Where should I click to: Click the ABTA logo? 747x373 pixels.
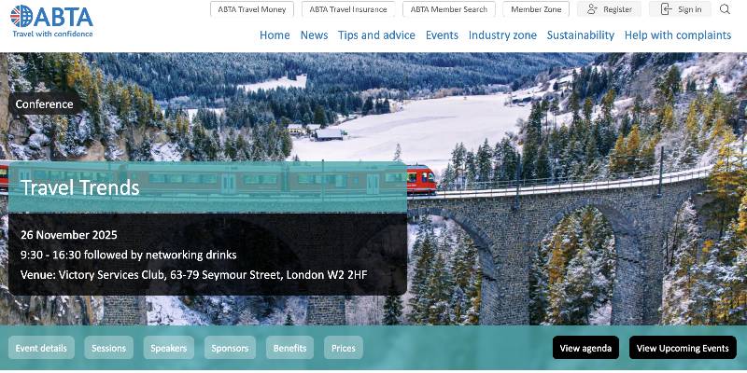point(51,21)
